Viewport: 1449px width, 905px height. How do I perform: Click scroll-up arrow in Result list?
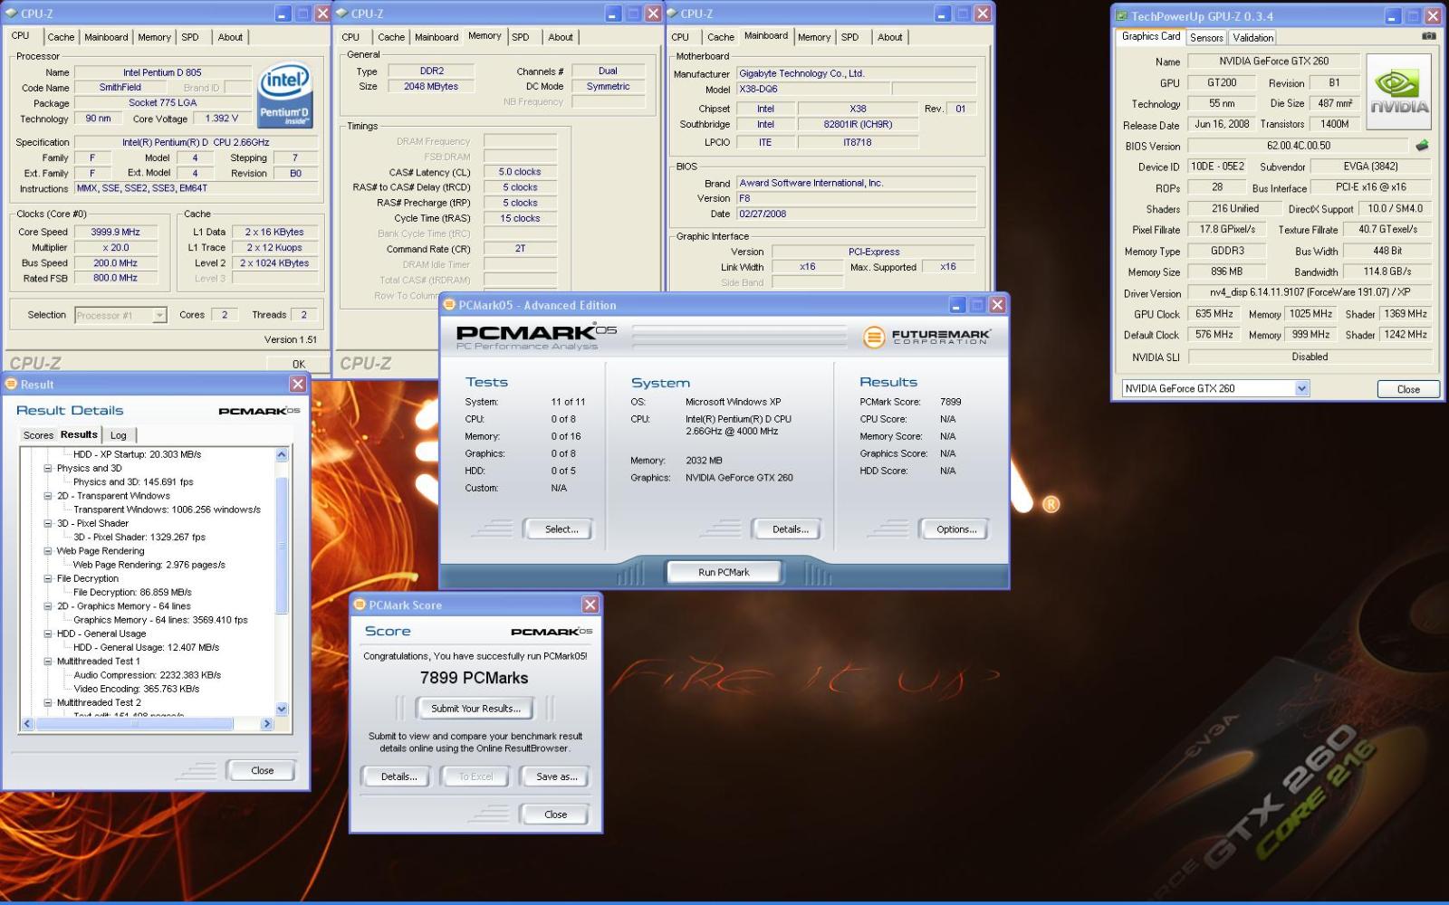tap(282, 455)
